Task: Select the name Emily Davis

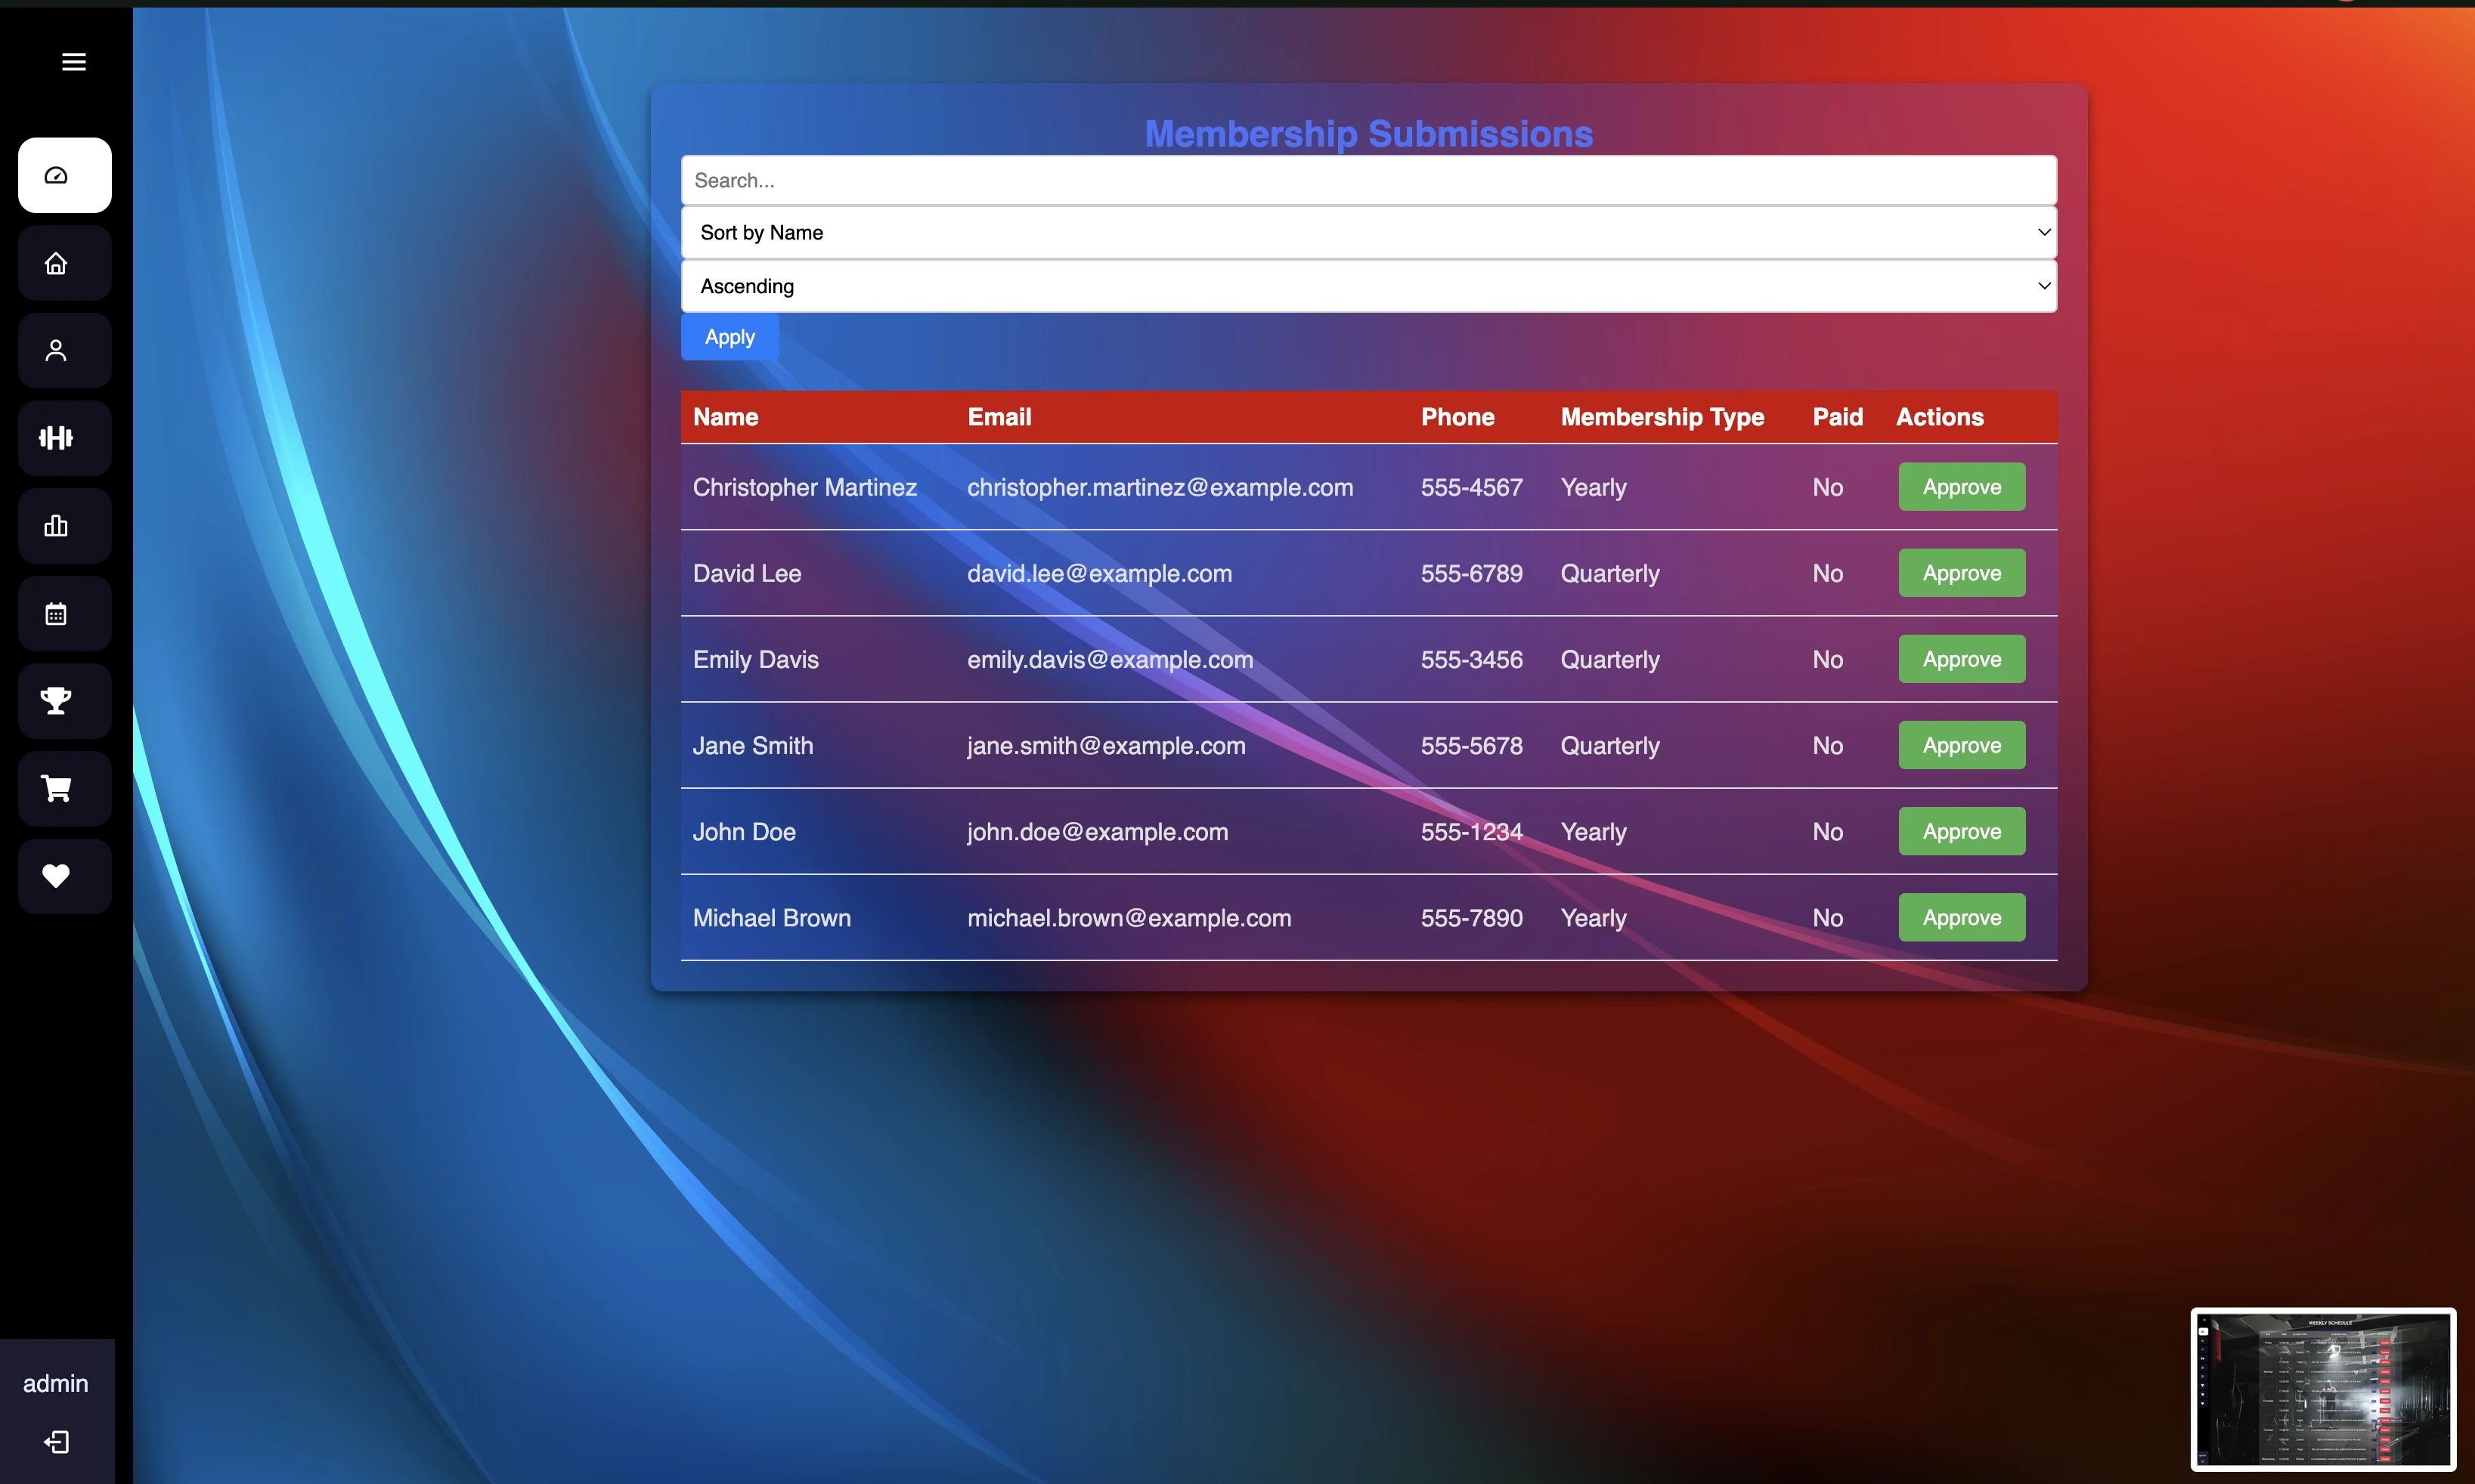Action: [x=755, y=659]
